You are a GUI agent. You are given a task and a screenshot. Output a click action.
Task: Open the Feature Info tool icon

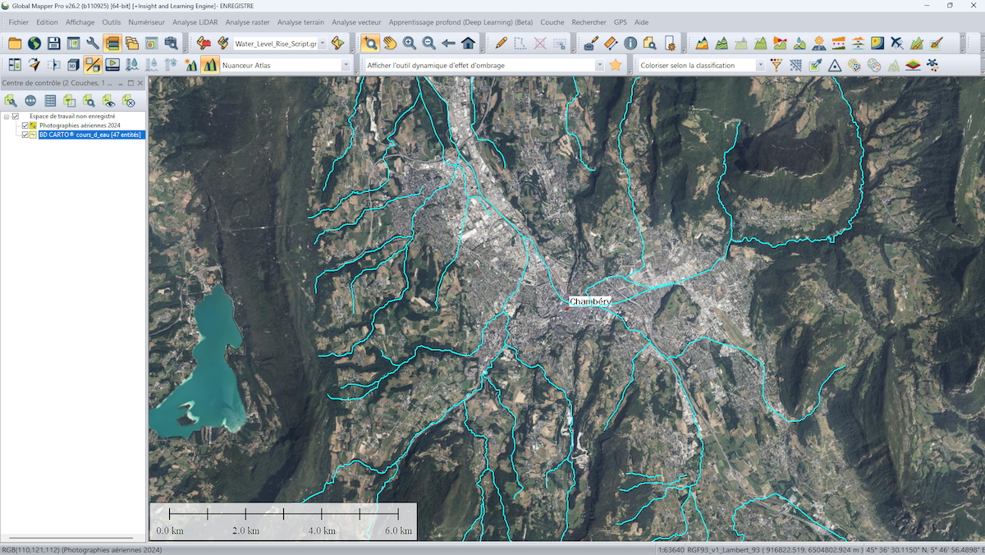(630, 44)
